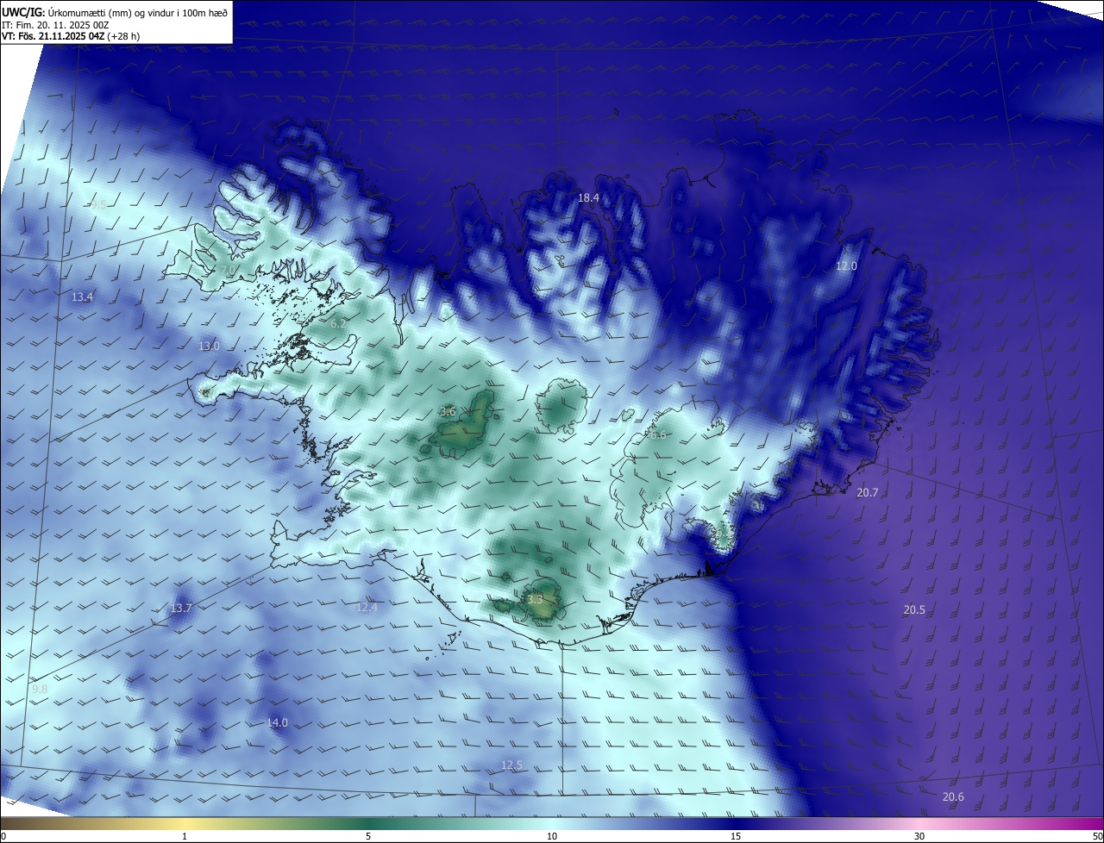Click the 30 tick on the color scale

click(x=919, y=836)
